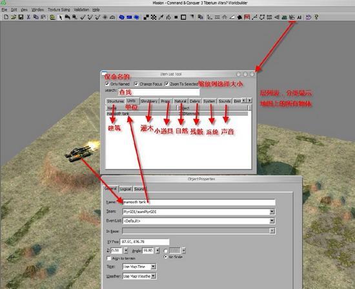Click the mammoth tank in the viewport
Screen dimensions: 355x289
pyautogui.click(x=79, y=153)
